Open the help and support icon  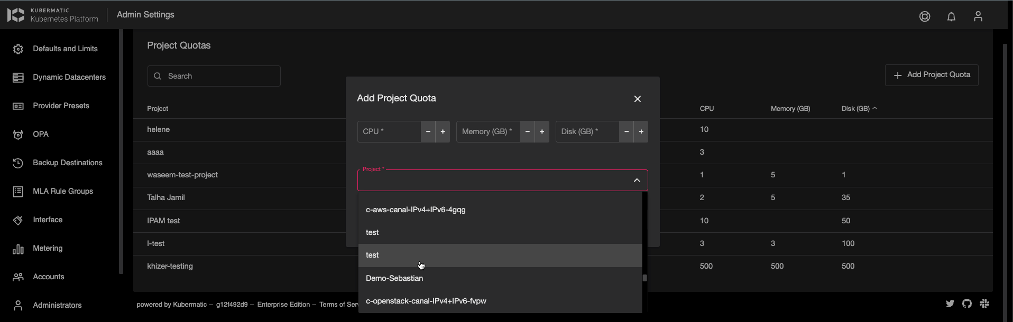point(925,16)
